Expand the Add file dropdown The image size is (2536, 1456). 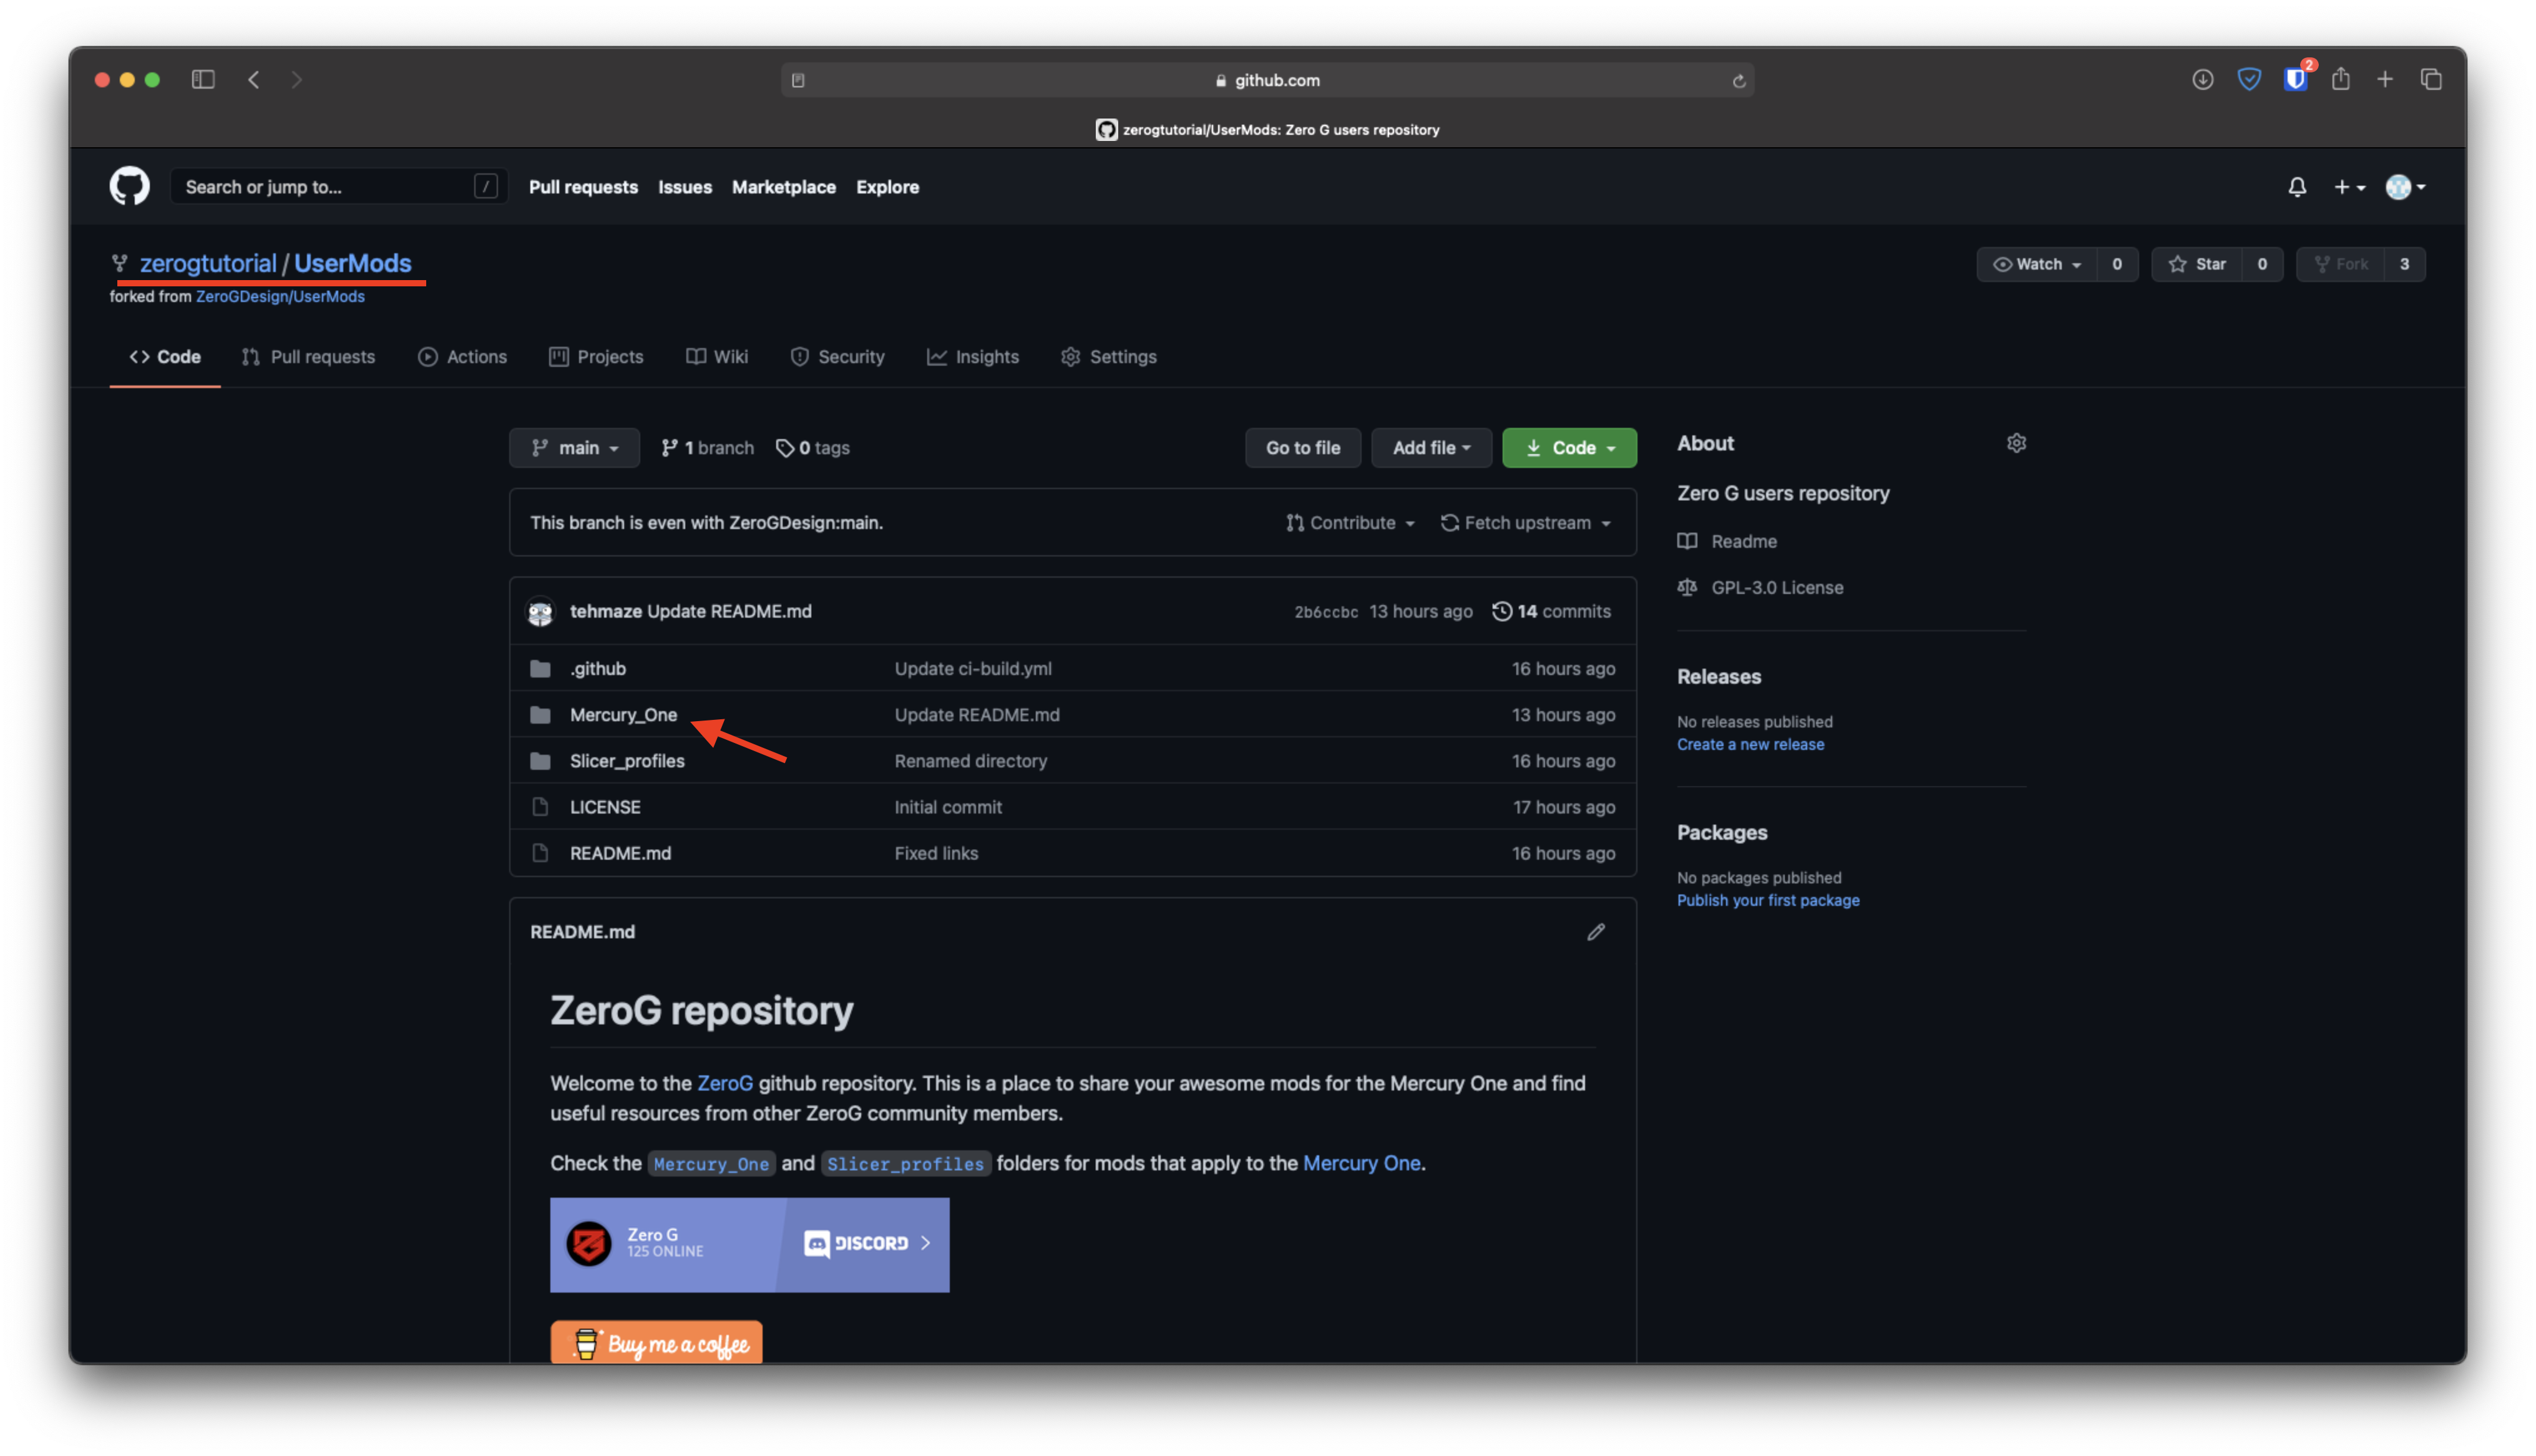click(1431, 448)
